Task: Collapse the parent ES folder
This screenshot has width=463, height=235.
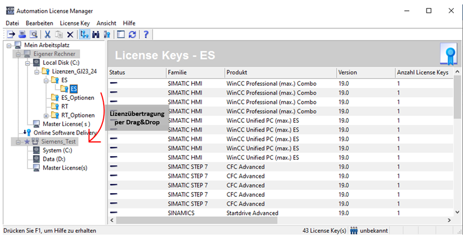Action: click(46, 80)
